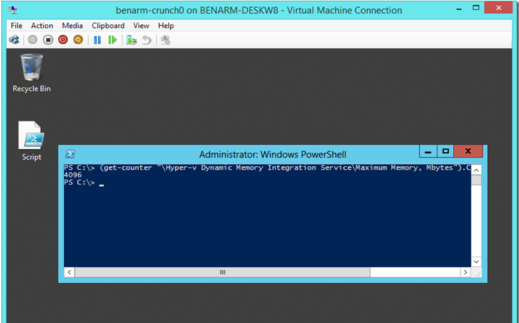The image size is (519, 323).
Task: Open the Action menu
Action: (42, 25)
